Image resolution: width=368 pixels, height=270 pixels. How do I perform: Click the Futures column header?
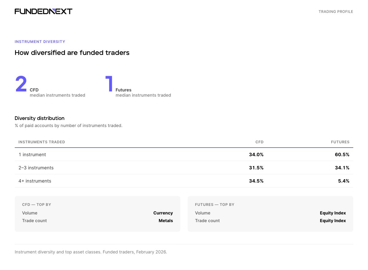click(x=340, y=142)
